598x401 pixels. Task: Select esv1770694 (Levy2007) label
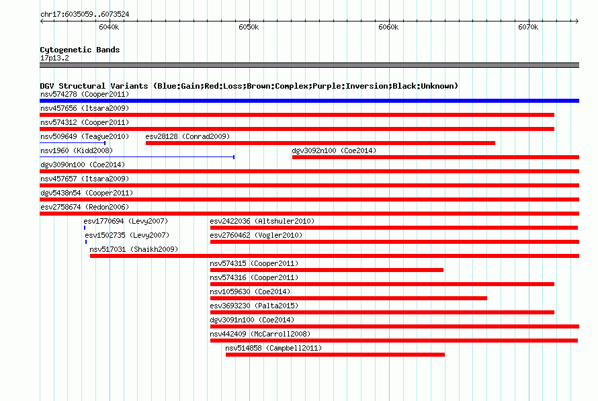(x=126, y=221)
